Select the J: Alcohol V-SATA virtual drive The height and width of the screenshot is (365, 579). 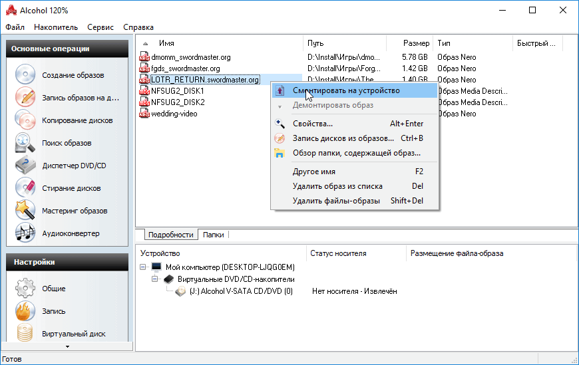click(x=240, y=291)
